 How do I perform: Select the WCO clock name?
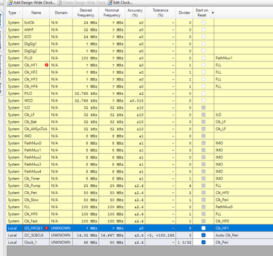coord(29,100)
